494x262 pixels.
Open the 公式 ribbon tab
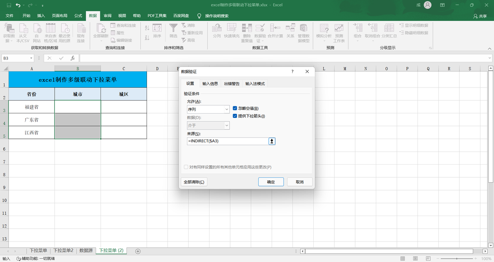click(x=78, y=16)
